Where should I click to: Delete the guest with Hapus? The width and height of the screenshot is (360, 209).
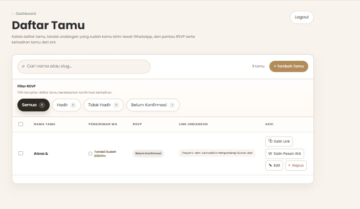coord(295,166)
